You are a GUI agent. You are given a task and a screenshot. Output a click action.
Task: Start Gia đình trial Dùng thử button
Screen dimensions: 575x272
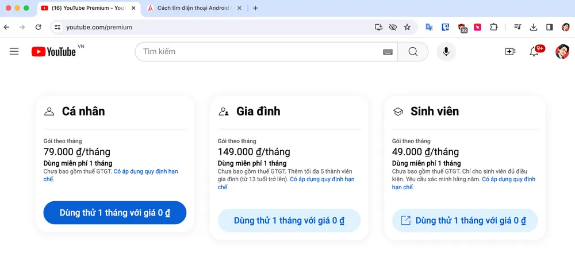pos(289,221)
